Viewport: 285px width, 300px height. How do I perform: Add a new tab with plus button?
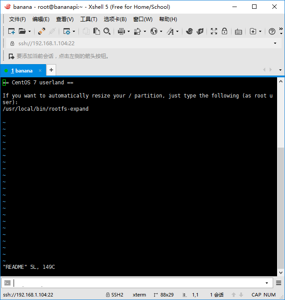pos(51,70)
